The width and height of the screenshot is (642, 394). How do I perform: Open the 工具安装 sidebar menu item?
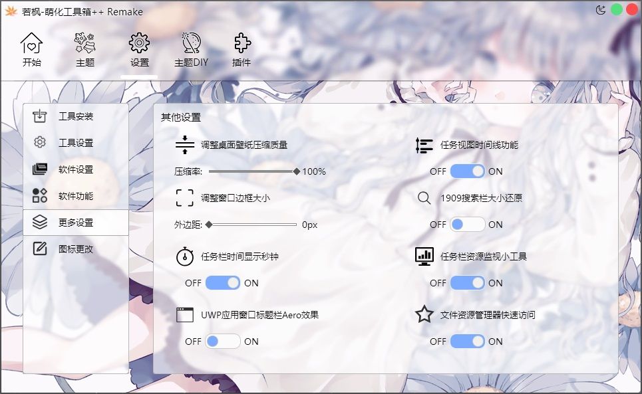click(76, 116)
